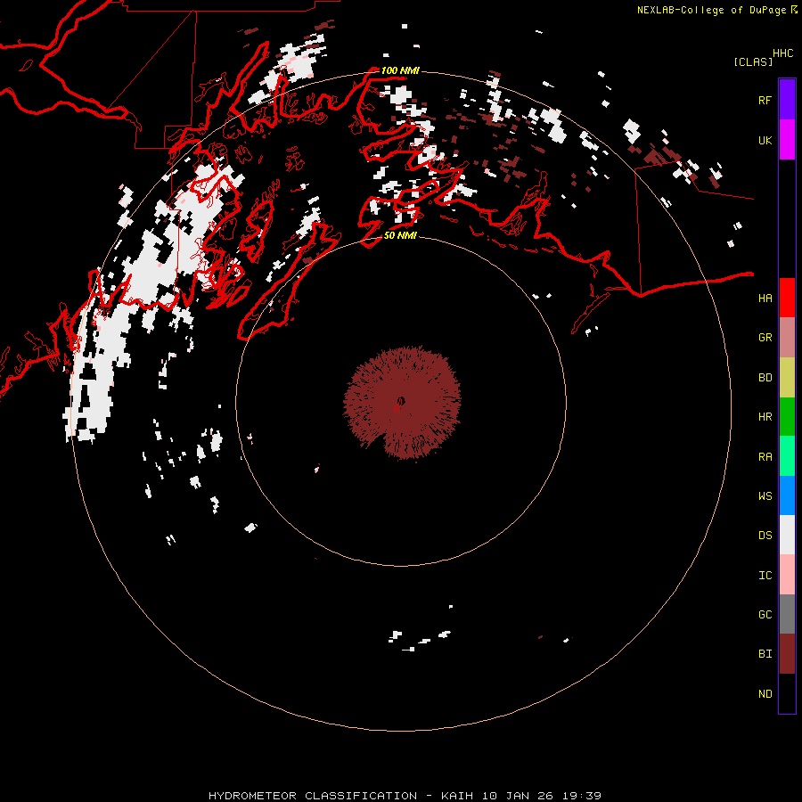Click the HA red legend swatch

[787, 298]
